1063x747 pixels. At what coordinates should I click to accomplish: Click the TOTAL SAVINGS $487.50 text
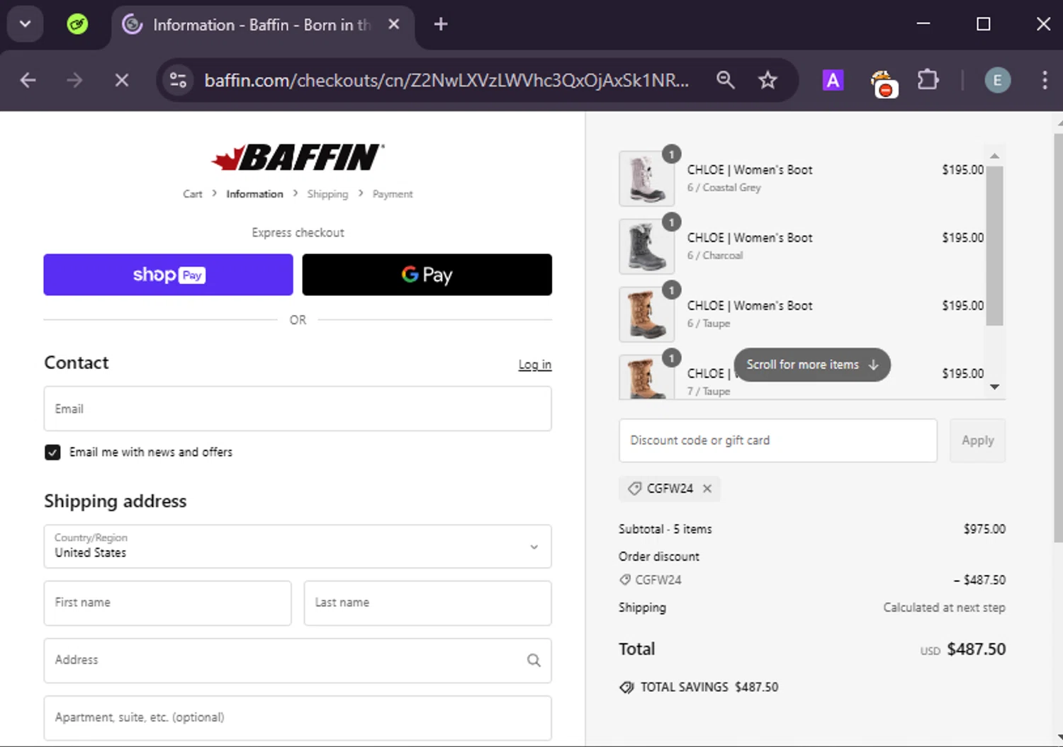click(709, 688)
